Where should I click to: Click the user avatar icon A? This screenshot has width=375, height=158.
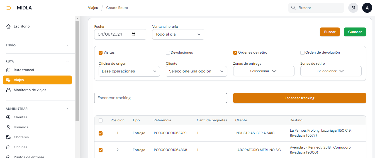click(x=367, y=8)
